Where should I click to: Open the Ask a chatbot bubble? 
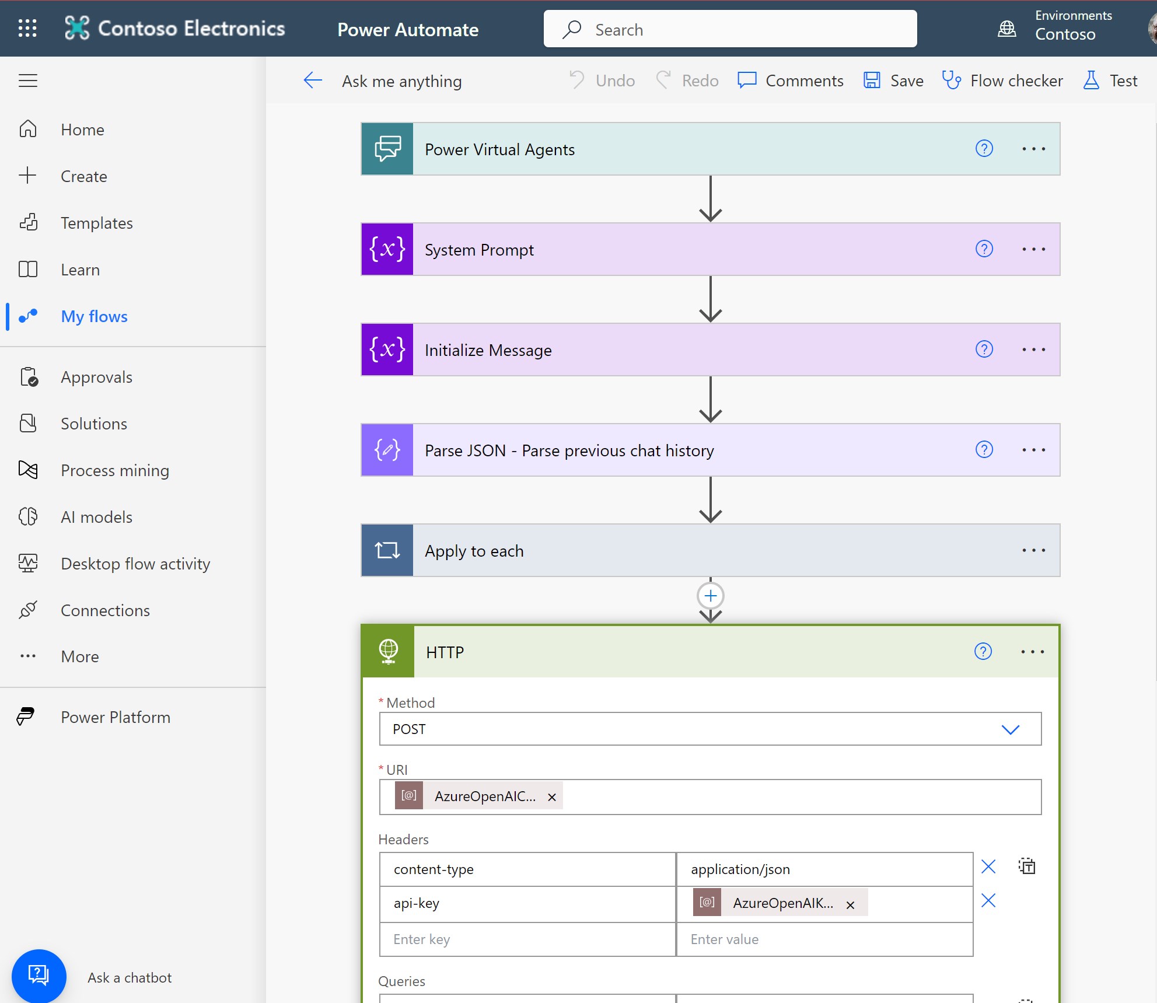coord(39,976)
